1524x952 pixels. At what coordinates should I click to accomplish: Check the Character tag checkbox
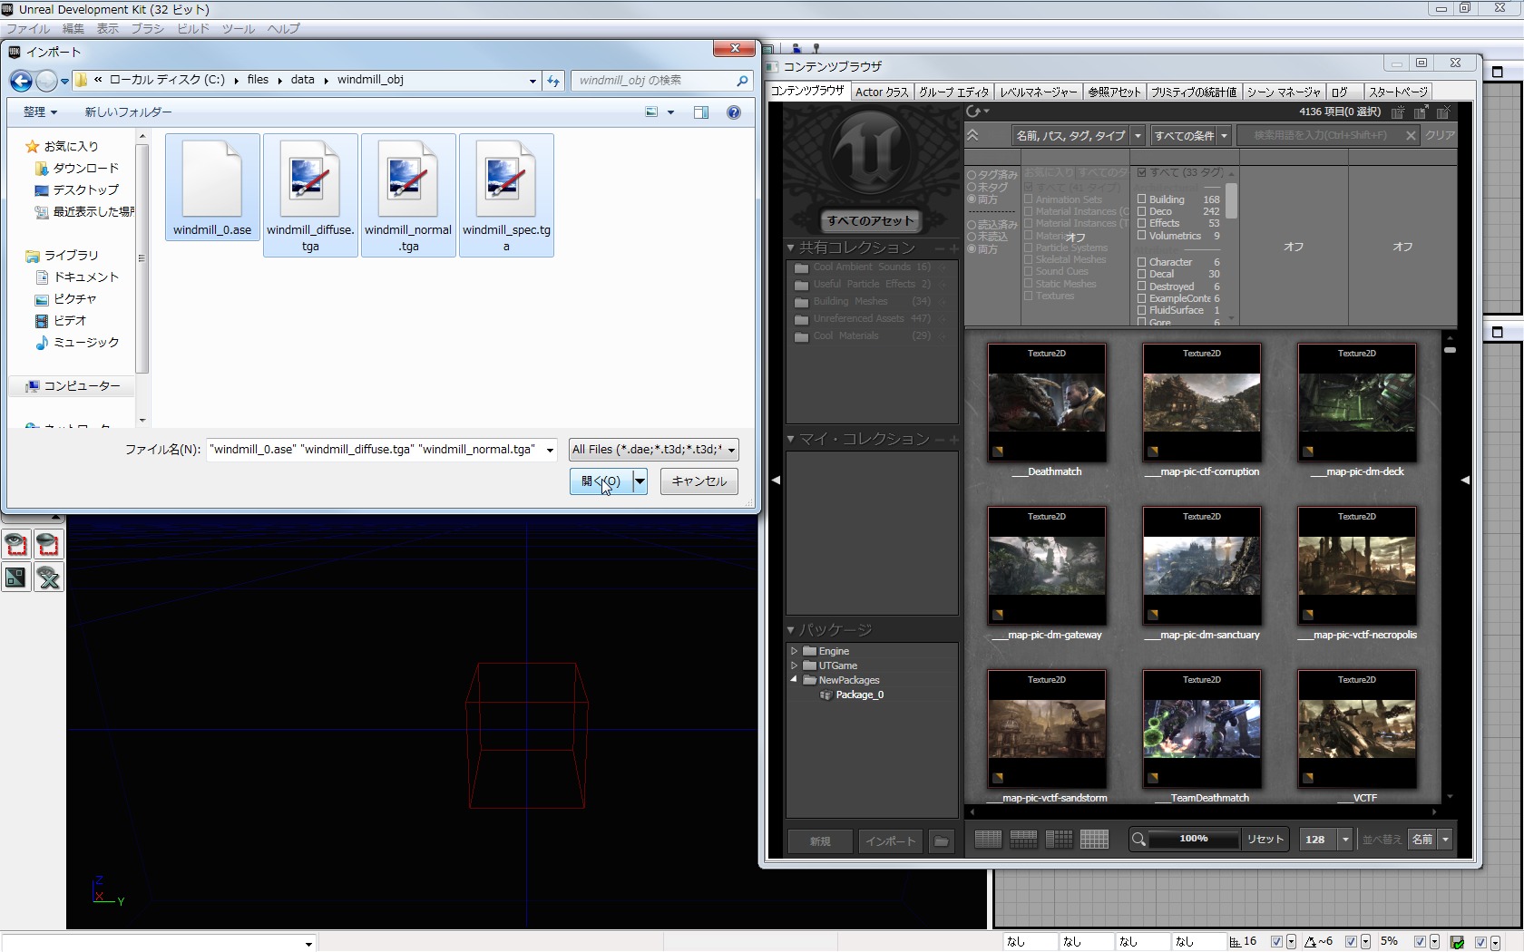pos(1142,262)
